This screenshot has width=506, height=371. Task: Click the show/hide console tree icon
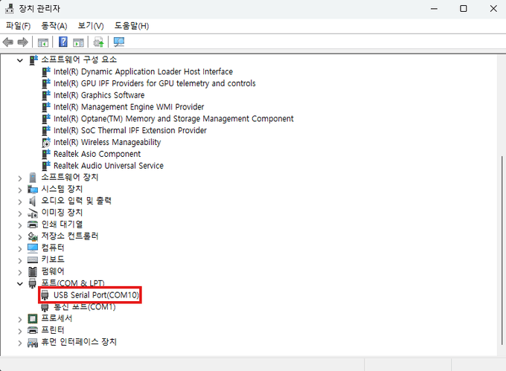pyautogui.click(x=43, y=42)
